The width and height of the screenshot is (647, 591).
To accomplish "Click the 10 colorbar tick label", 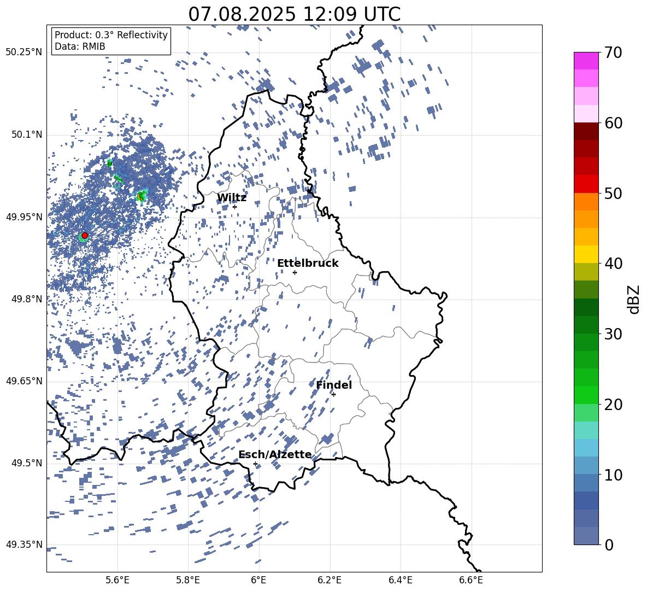I will [x=613, y=475].
